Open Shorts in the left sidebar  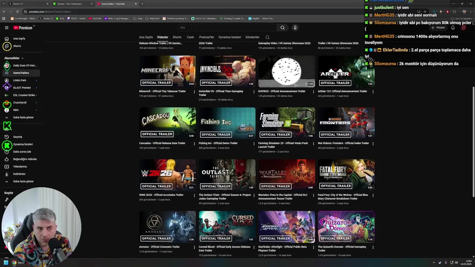pyautogui.click(x=21, y=46)
